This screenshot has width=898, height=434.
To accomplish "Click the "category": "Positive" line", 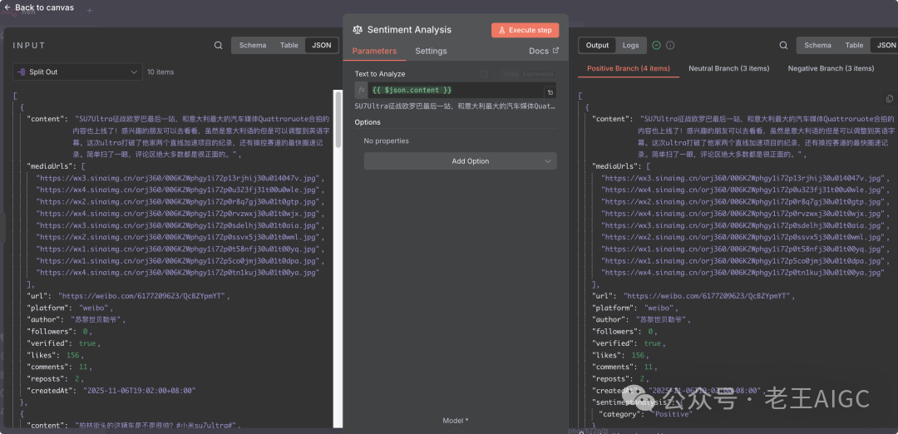I will click(645, 414).
